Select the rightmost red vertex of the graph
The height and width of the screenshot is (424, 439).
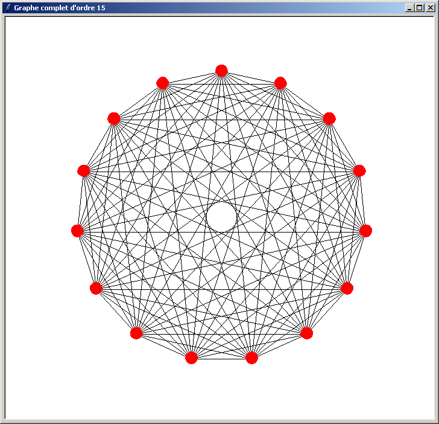365,231
